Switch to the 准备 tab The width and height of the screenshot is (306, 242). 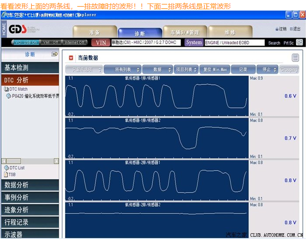(95, 32)
